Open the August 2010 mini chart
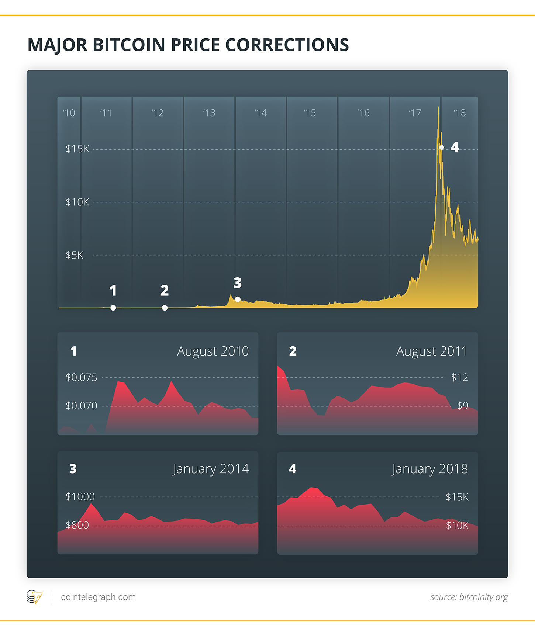535x634 pixels. tap(158, 384)
